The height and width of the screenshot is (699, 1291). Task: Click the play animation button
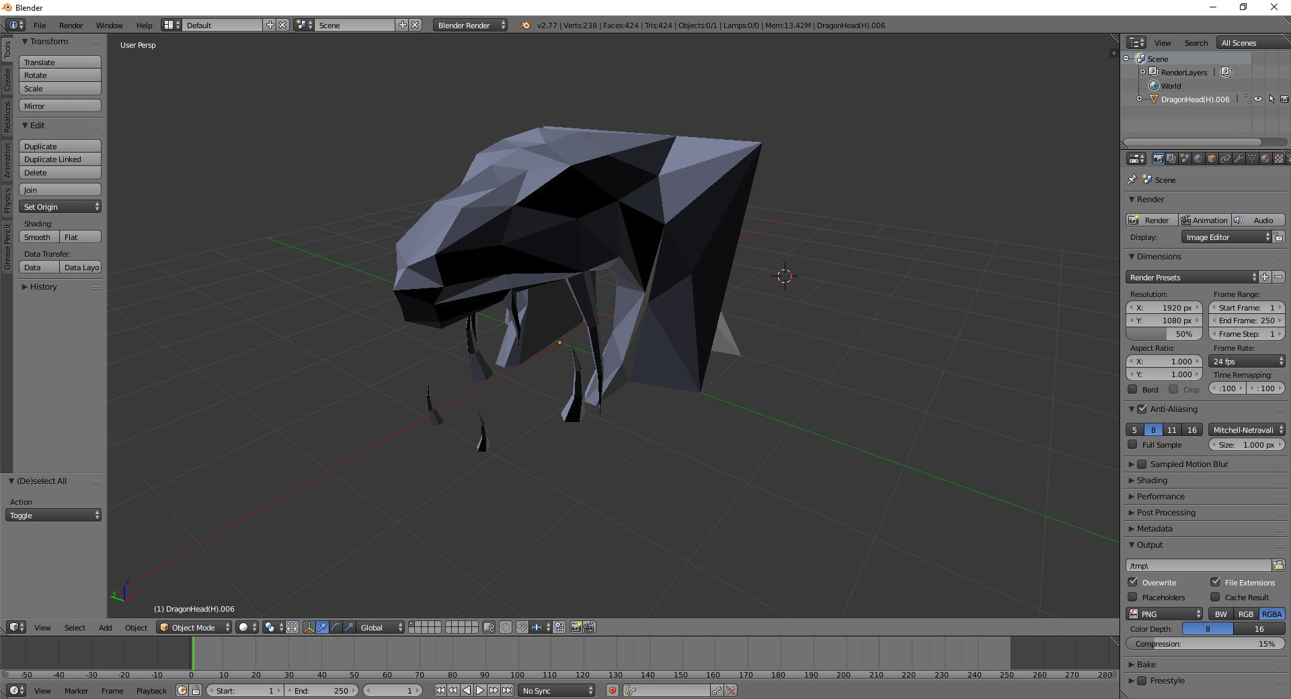[x=480, y=690]
